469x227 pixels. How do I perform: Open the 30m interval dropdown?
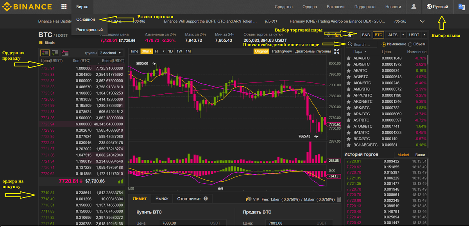coord(147,51)
